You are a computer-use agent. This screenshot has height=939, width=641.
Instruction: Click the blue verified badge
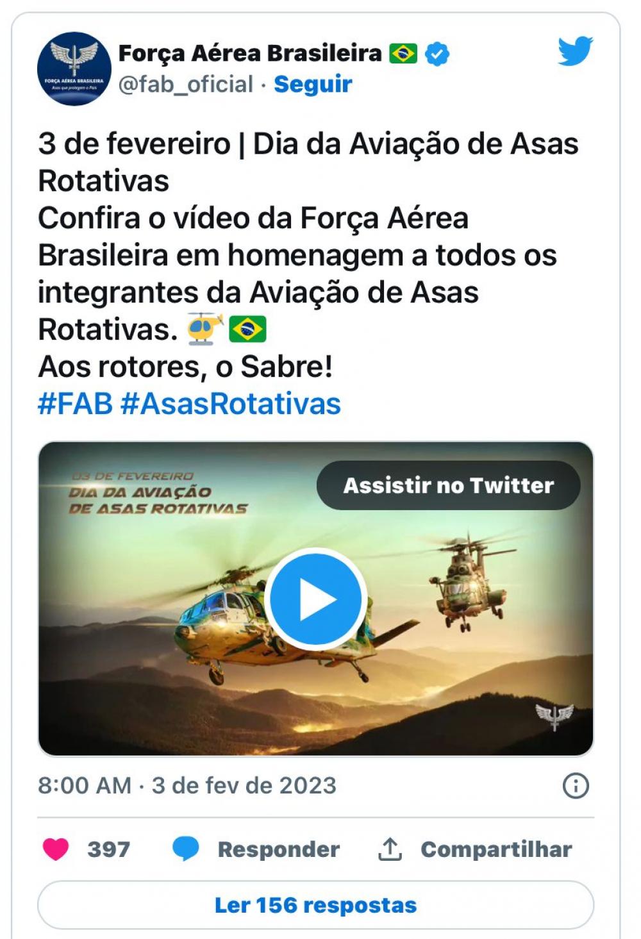pyautogui.click(x=438, y=54)
